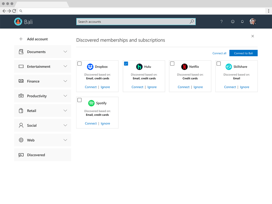The image size is (272, 204).
Task: Click the plus icon for Add account
Action: [21, 39]
